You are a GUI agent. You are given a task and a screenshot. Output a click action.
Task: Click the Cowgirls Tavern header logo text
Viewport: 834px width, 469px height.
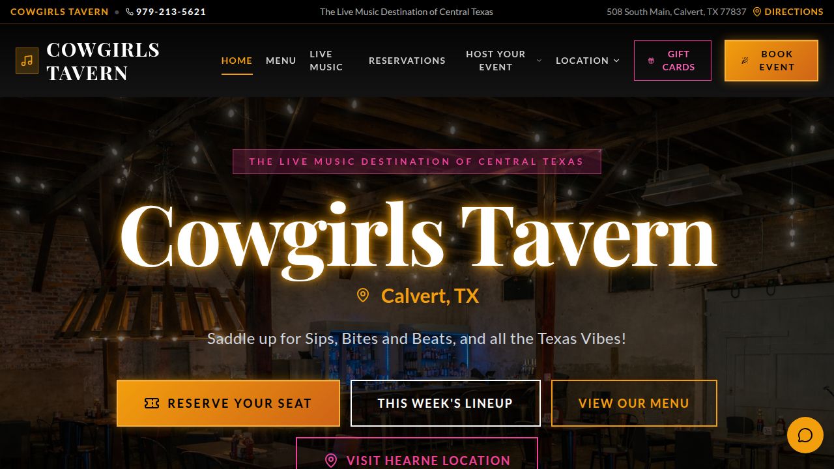[x=103, y=61]
